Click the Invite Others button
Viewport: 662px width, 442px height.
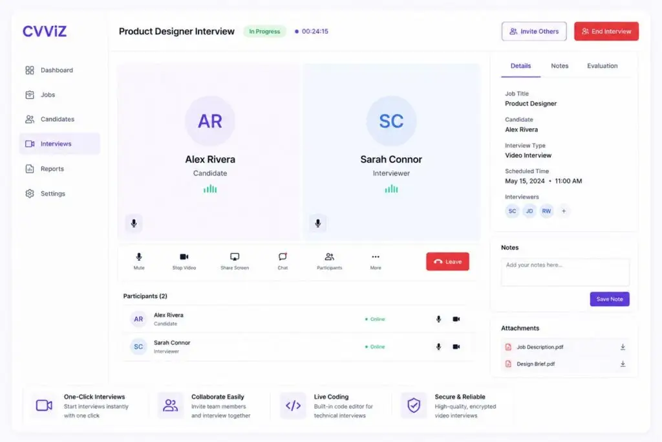533,31
